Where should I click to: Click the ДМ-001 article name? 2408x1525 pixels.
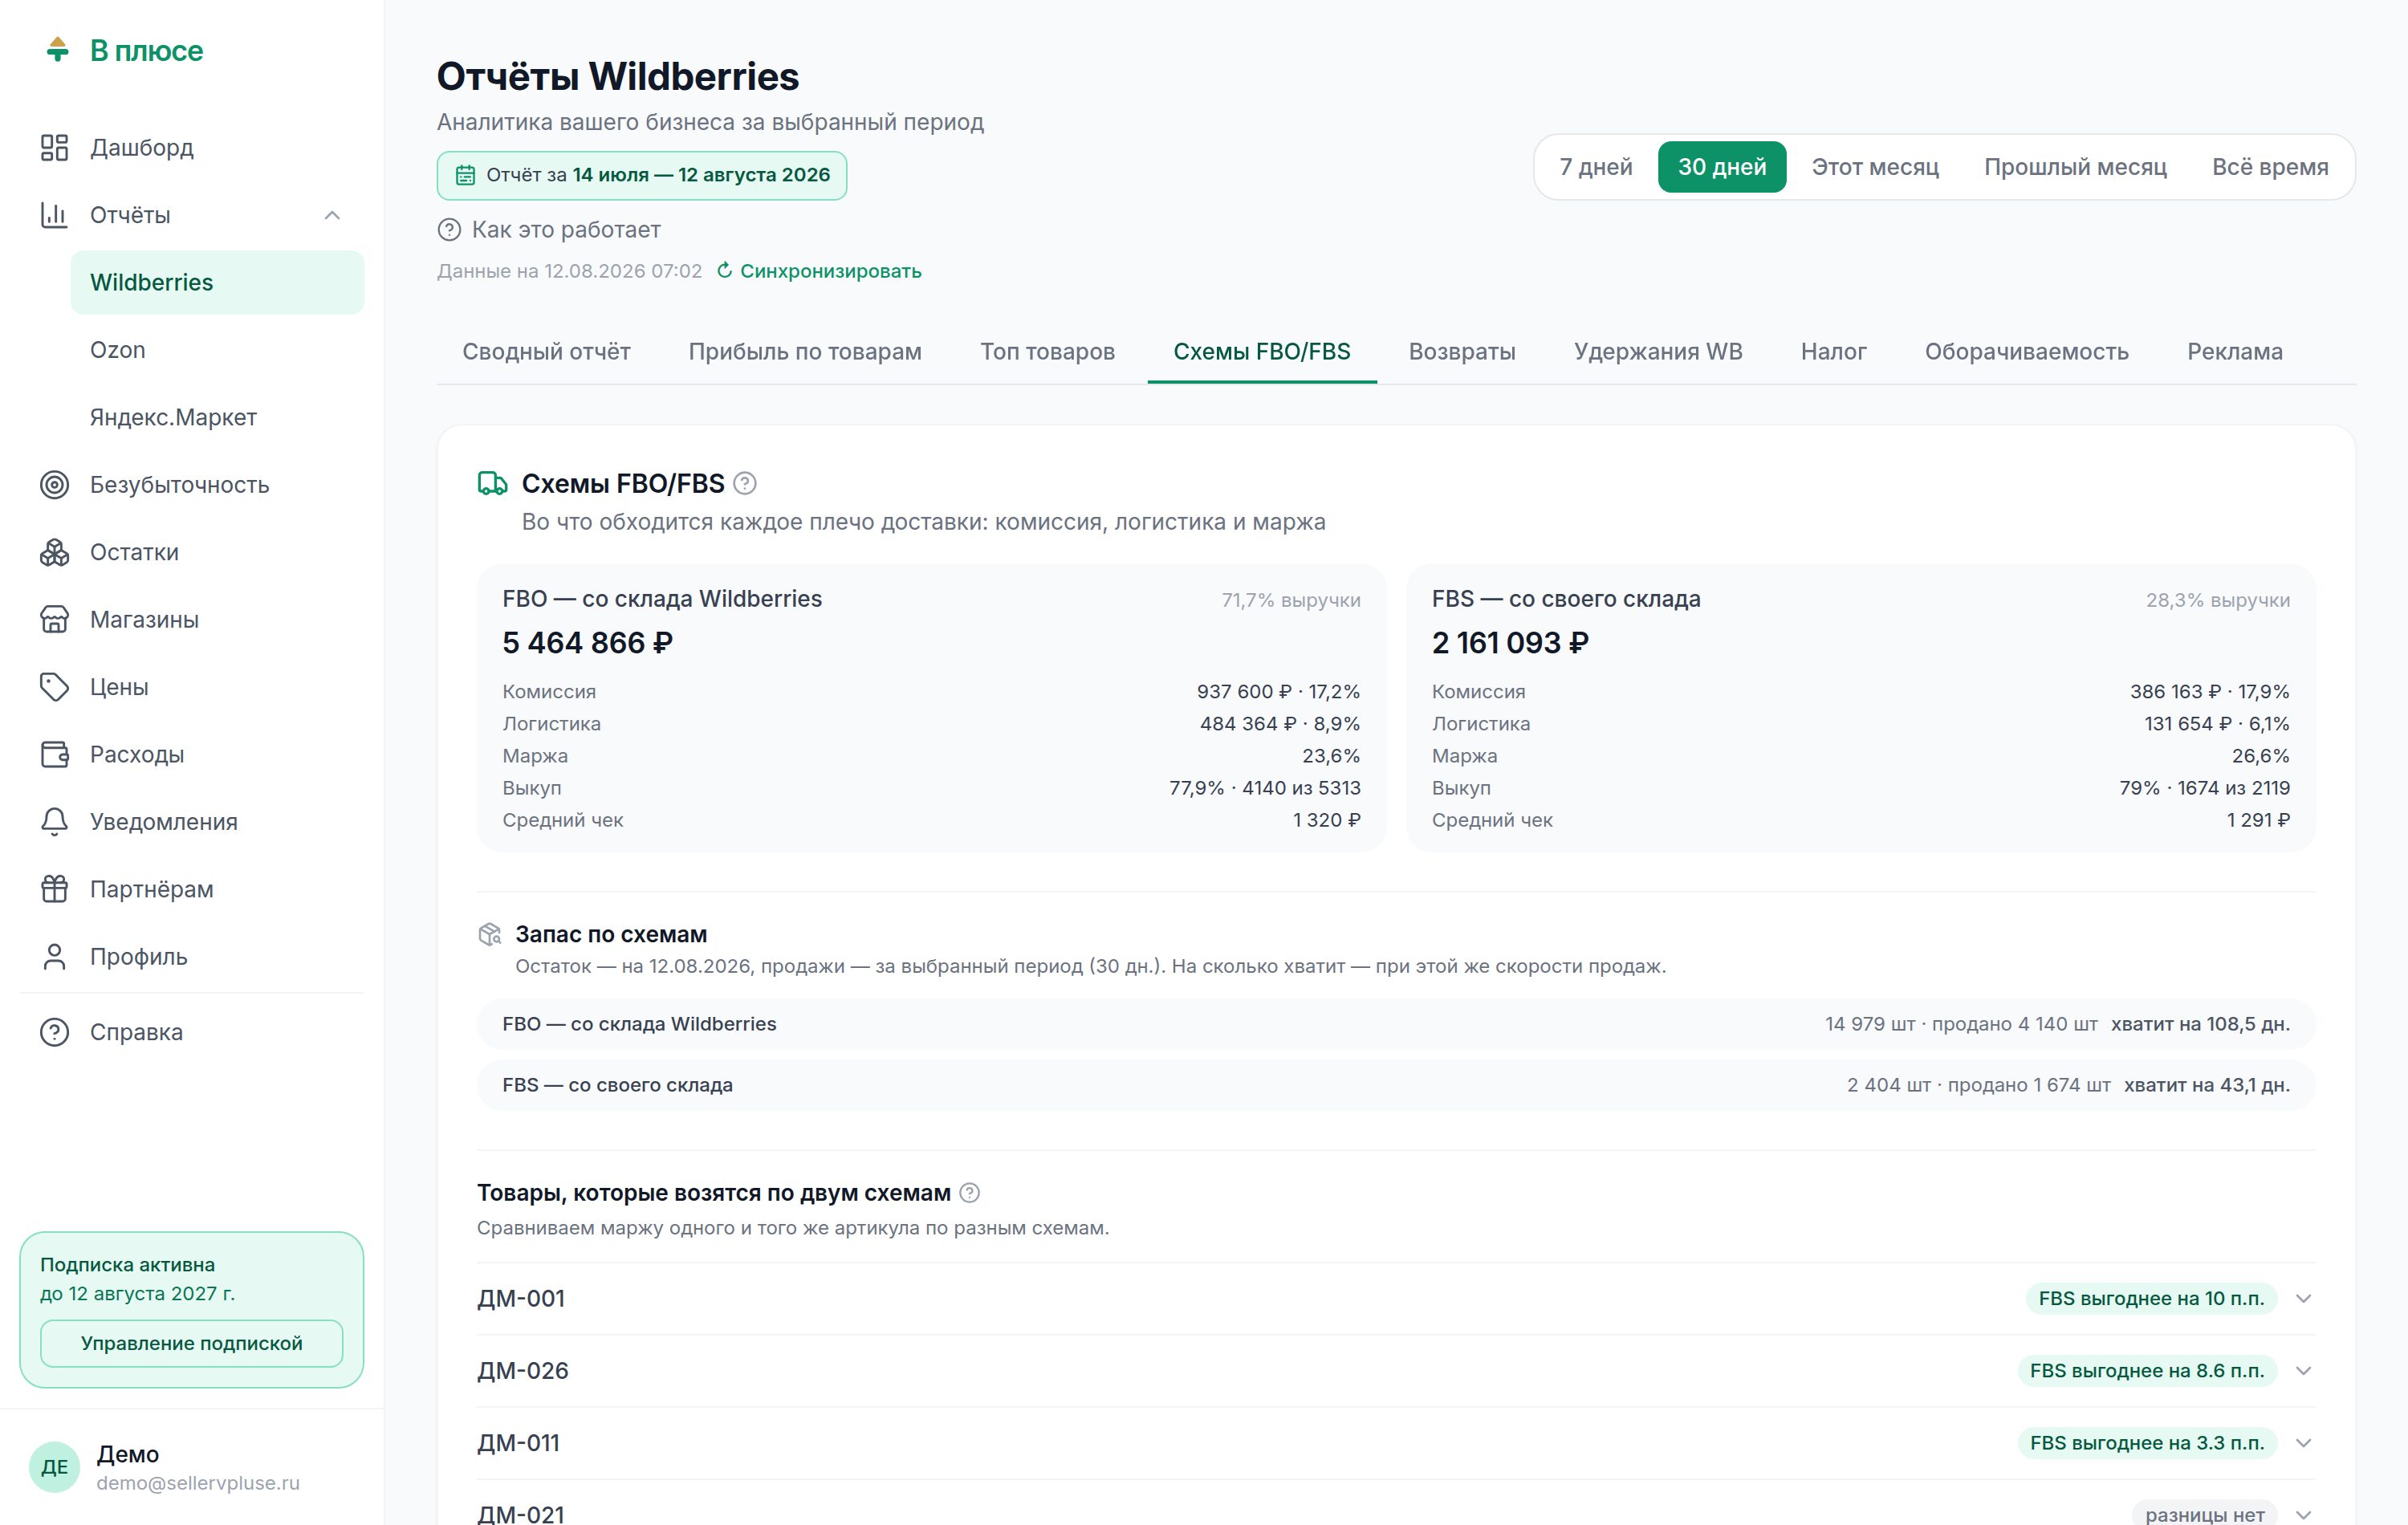tap(520, 1299)
